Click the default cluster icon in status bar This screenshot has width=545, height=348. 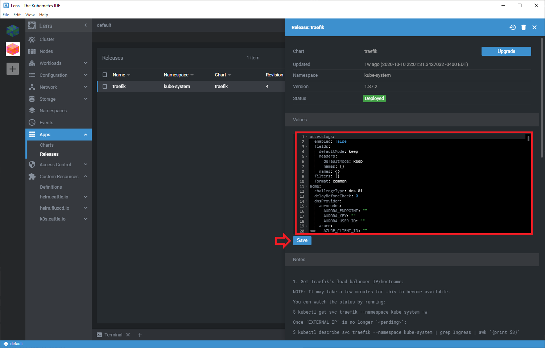[6, 344]
